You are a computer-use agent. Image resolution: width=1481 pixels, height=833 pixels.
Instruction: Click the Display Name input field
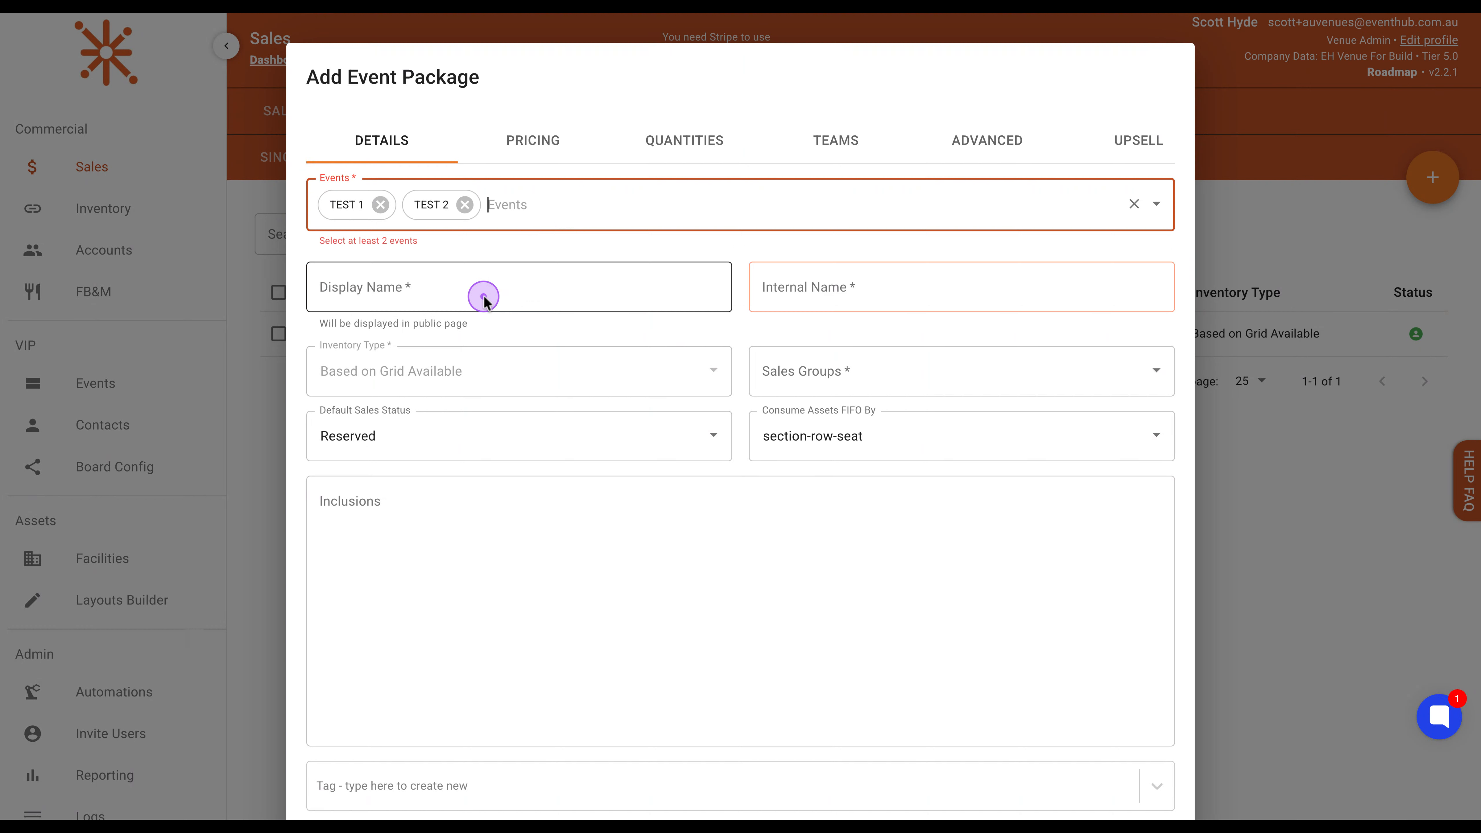(519, 287)
